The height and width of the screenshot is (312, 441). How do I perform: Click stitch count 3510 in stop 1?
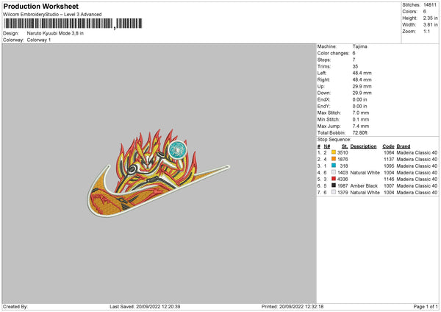click(x=343, y=152)
